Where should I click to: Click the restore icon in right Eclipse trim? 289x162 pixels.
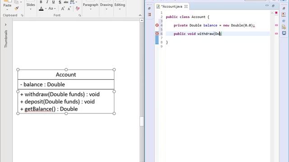[284, 9]
